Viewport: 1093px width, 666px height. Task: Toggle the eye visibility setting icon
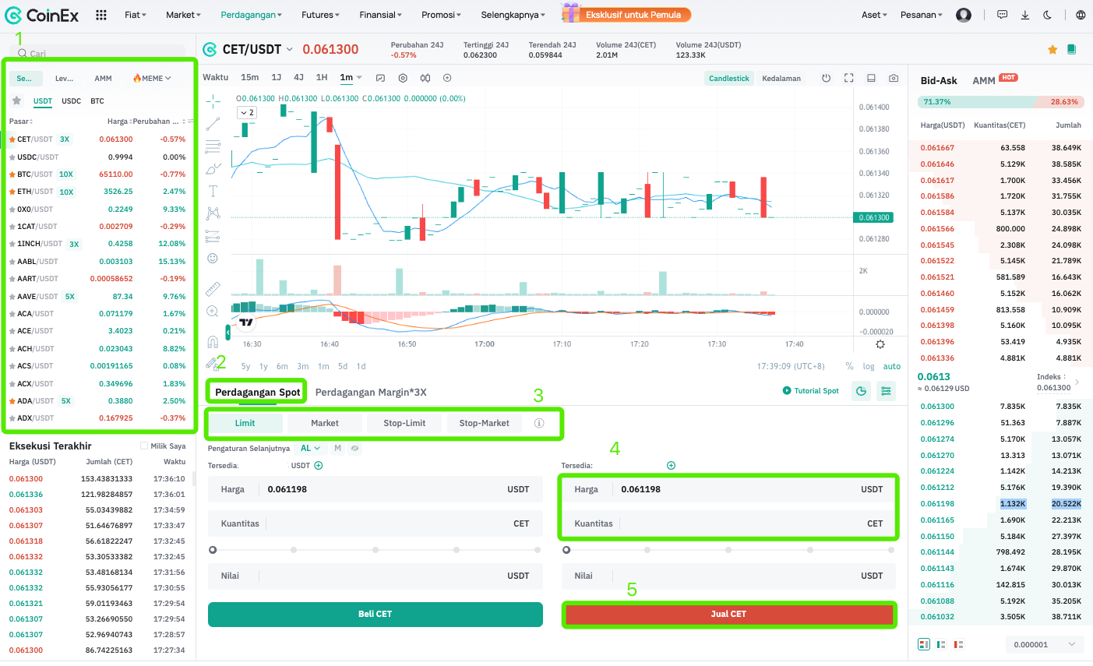pos(354,448)
